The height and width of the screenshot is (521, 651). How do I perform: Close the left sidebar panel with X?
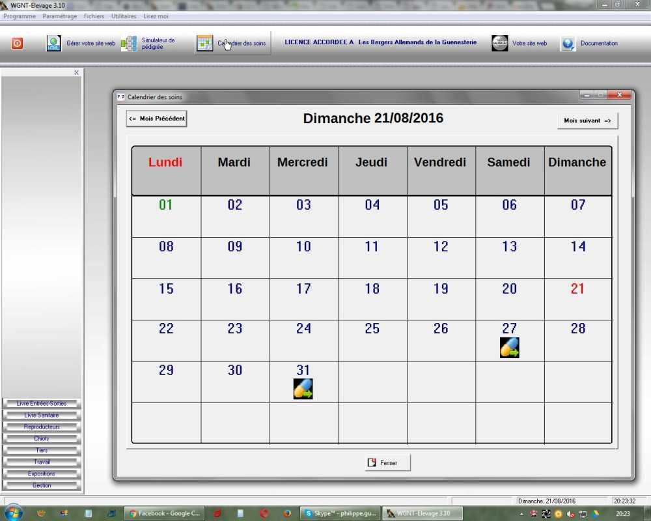pos(76,73)
